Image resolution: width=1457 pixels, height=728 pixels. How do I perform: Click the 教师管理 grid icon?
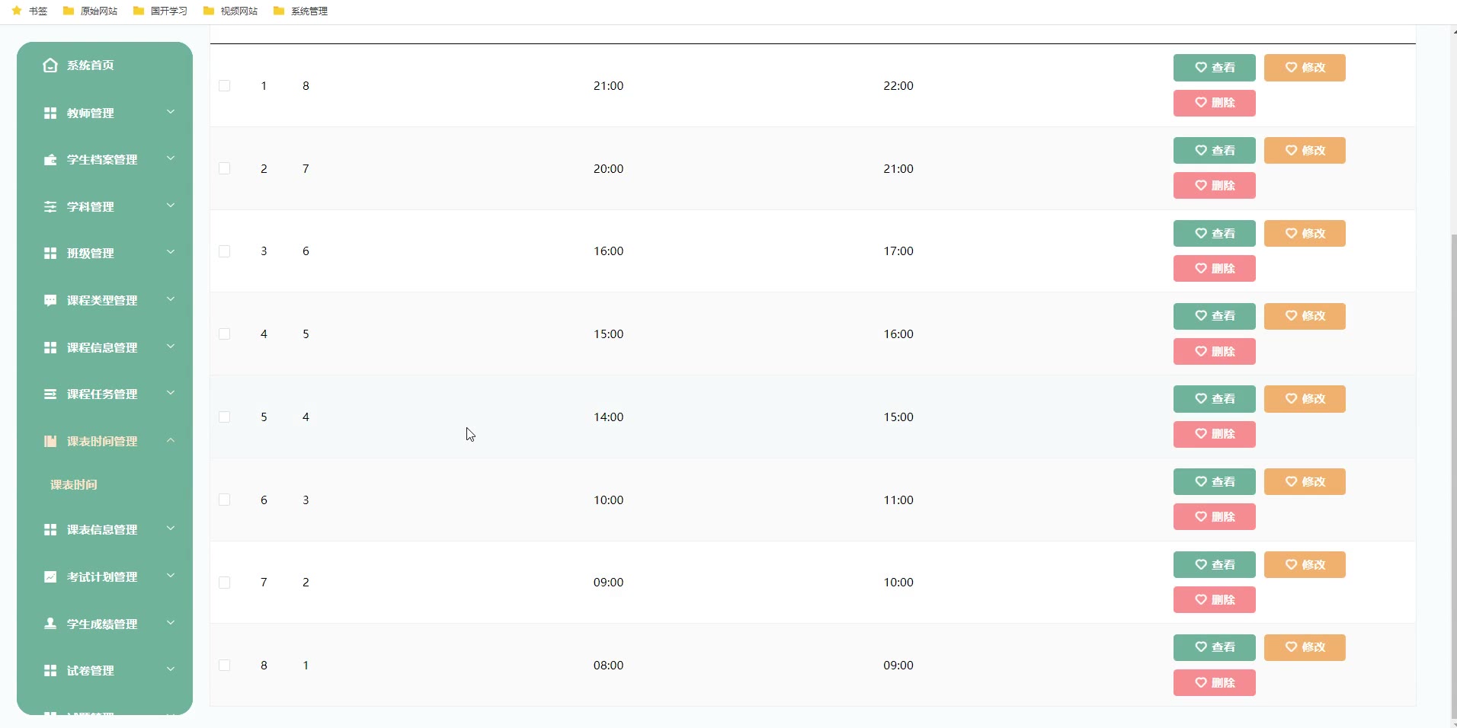click(x=50, y=113)
